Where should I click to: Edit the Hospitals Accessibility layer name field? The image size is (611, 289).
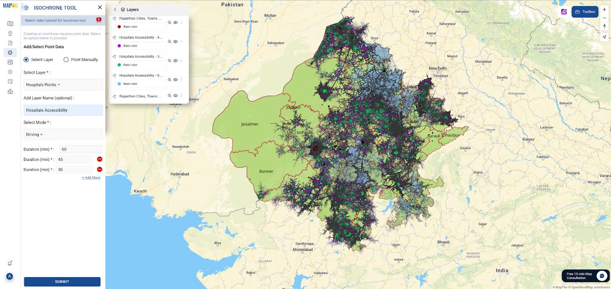63,110
